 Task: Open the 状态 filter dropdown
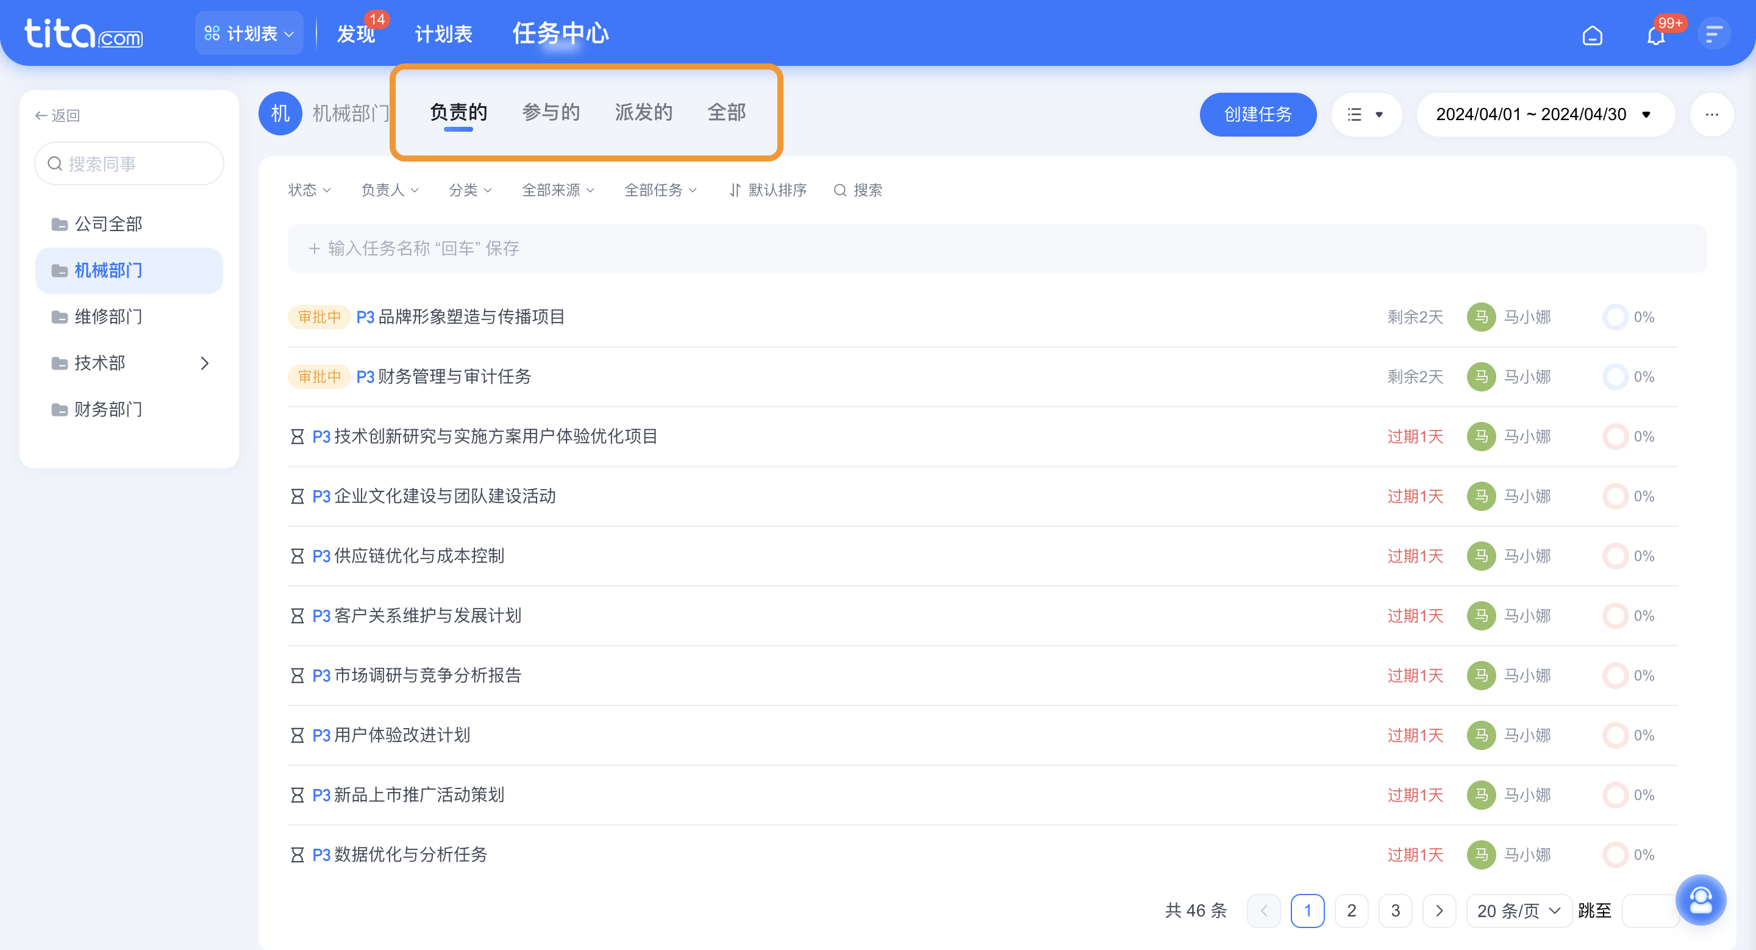(x=309, y=190)
